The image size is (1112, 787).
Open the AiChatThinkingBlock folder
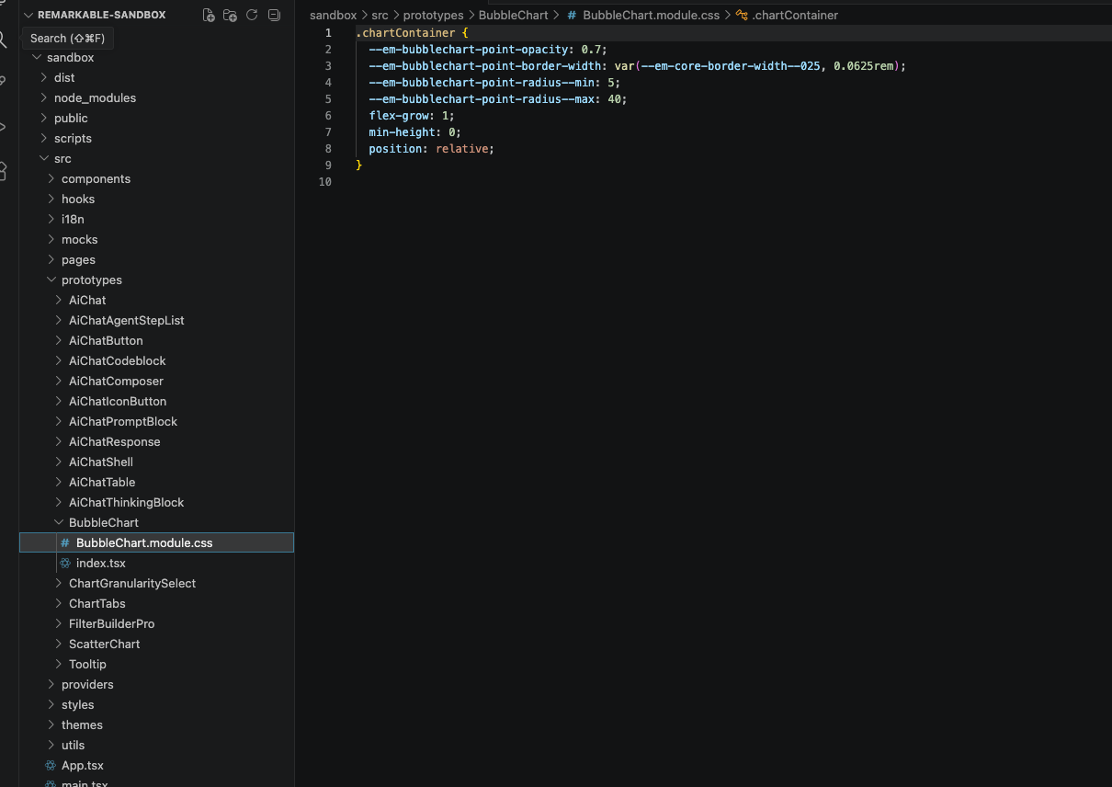[127, 502]
